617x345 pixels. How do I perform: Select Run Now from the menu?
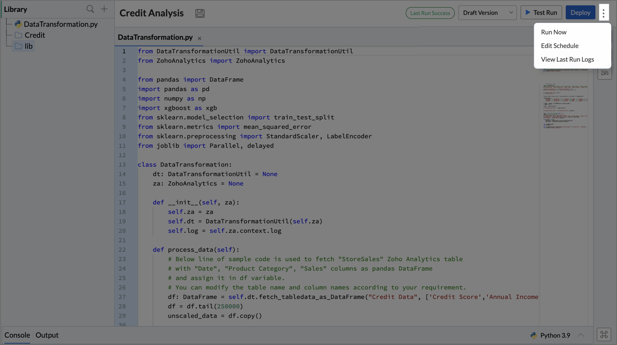(554, 32)
